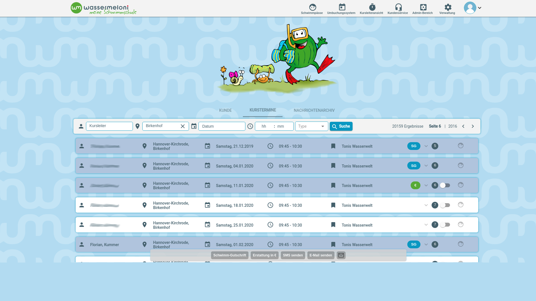
Task: Clear the Birkenhof location filter
Action: 183,126
